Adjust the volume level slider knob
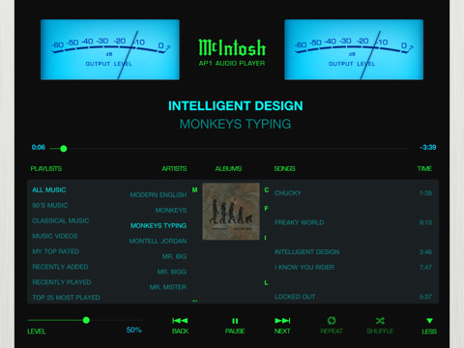 click(86, 320)
